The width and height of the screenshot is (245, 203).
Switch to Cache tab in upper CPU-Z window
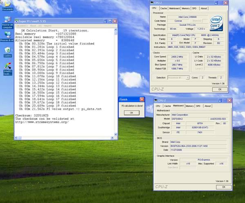163,8
